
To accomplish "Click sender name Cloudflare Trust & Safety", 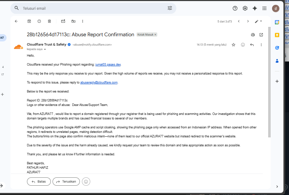I will (46, 45).
